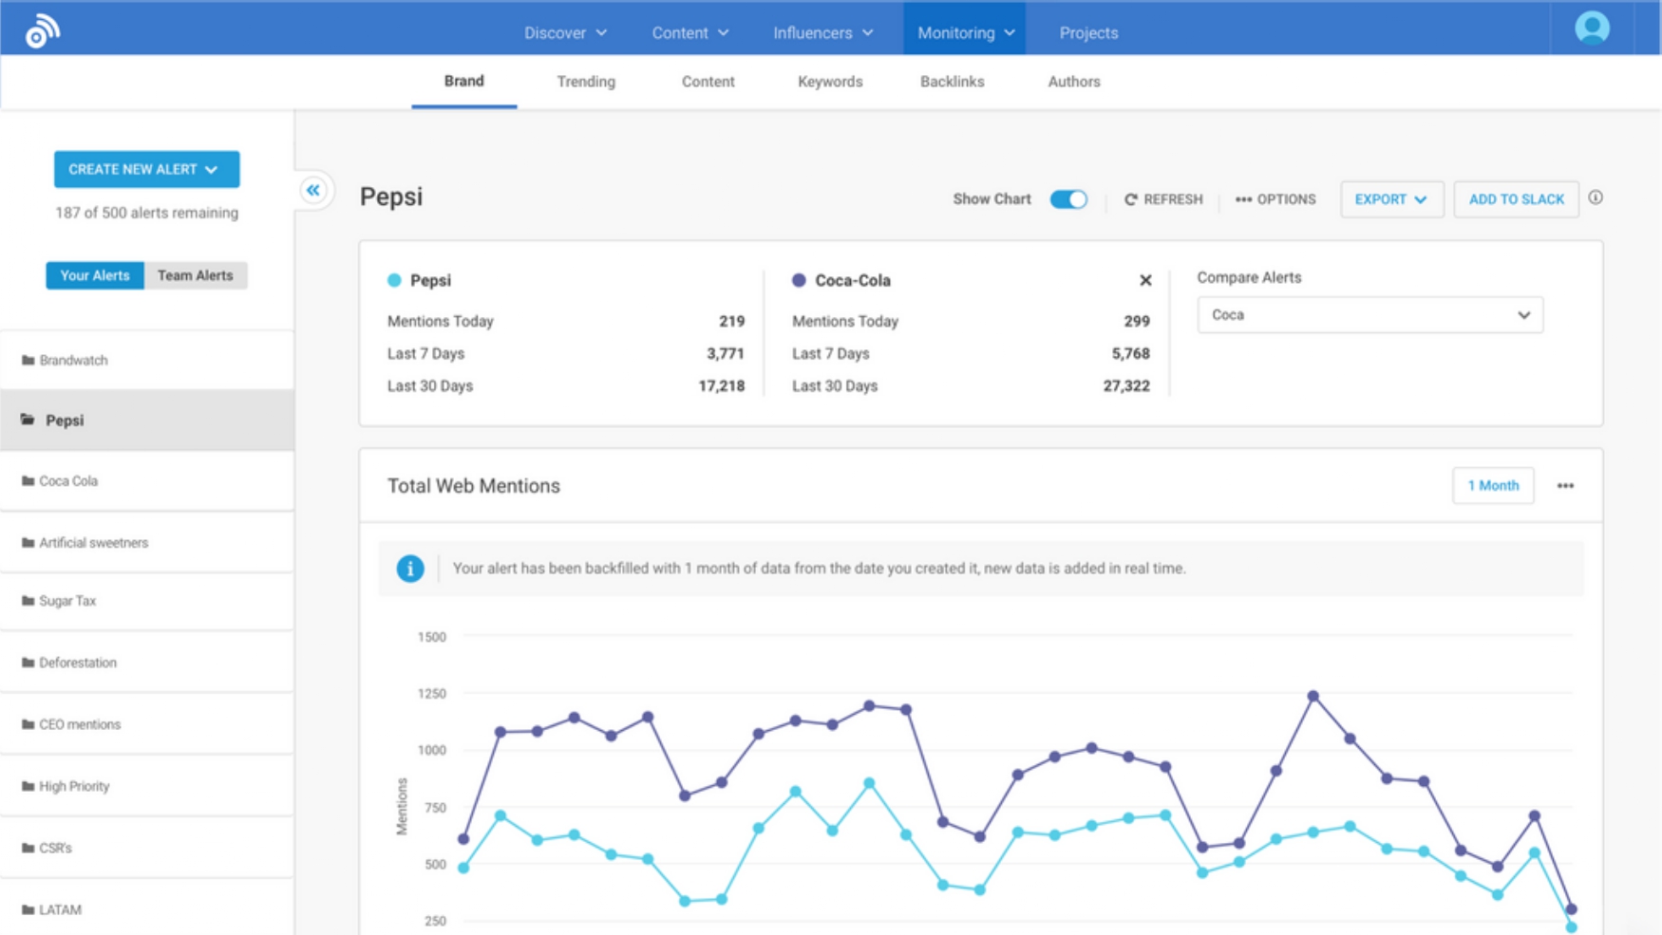Remove Coca-Cola from the comparison
This screenshot has width=1662, height=935.
pos(1145,280)
